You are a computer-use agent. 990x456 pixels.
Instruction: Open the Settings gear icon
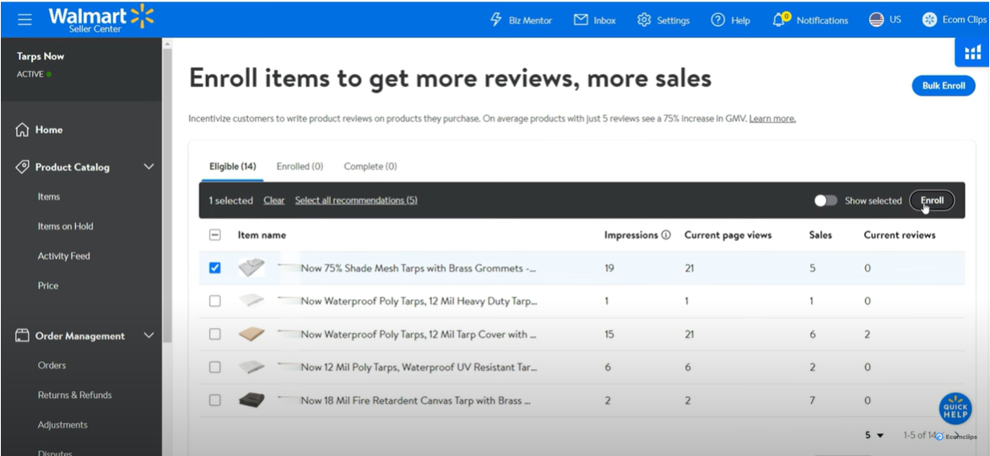(x=644, y=20)
